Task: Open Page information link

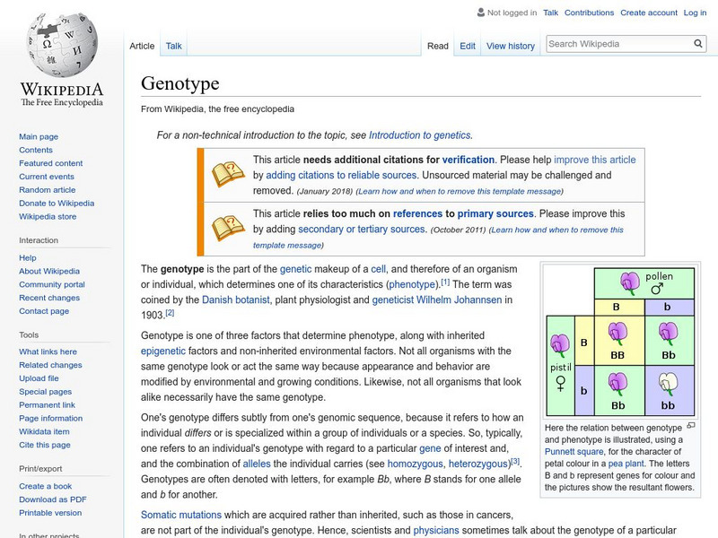Action: 51,418
